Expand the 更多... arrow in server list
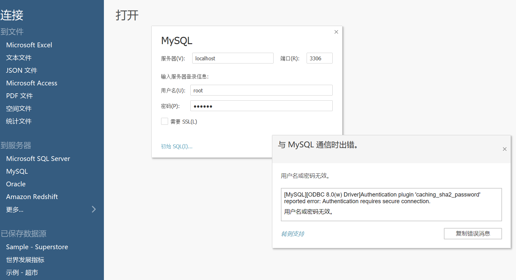This screenshot has width=516, height=280. tap(94, 209)
